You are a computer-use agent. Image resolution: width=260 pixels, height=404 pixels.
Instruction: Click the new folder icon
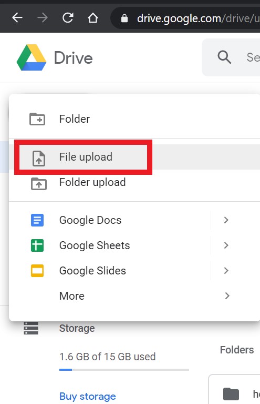(x=37, y=119)
